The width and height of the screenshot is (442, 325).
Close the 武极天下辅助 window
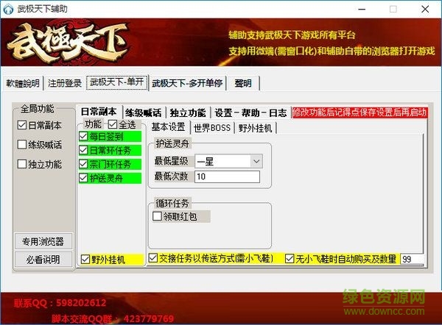425,10
